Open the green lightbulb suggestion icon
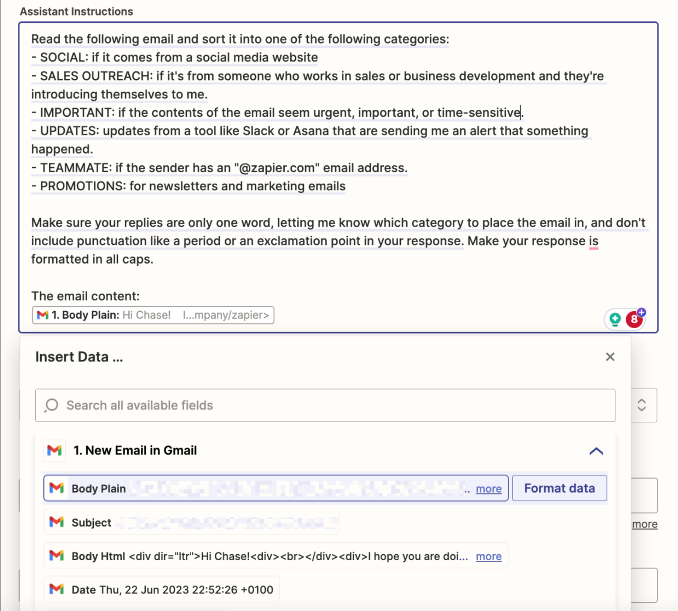 pyautogui.click(x=615, y=319)
